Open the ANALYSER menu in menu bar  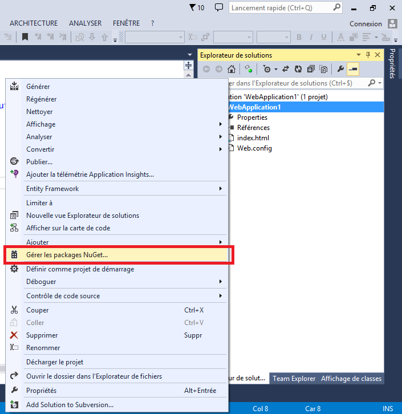pos(86,23)
